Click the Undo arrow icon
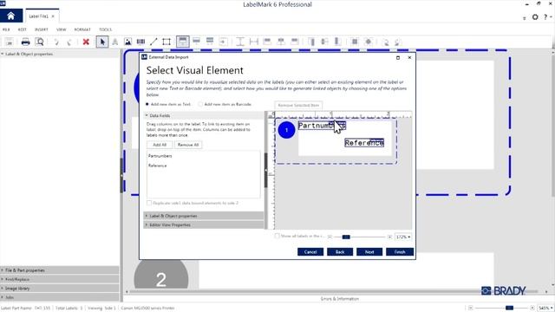 click(56, 42)
